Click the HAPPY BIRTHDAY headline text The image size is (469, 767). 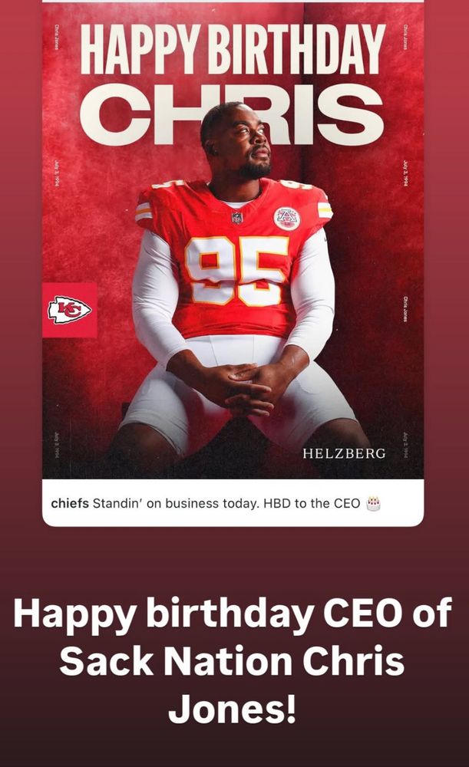click(233, 49)
